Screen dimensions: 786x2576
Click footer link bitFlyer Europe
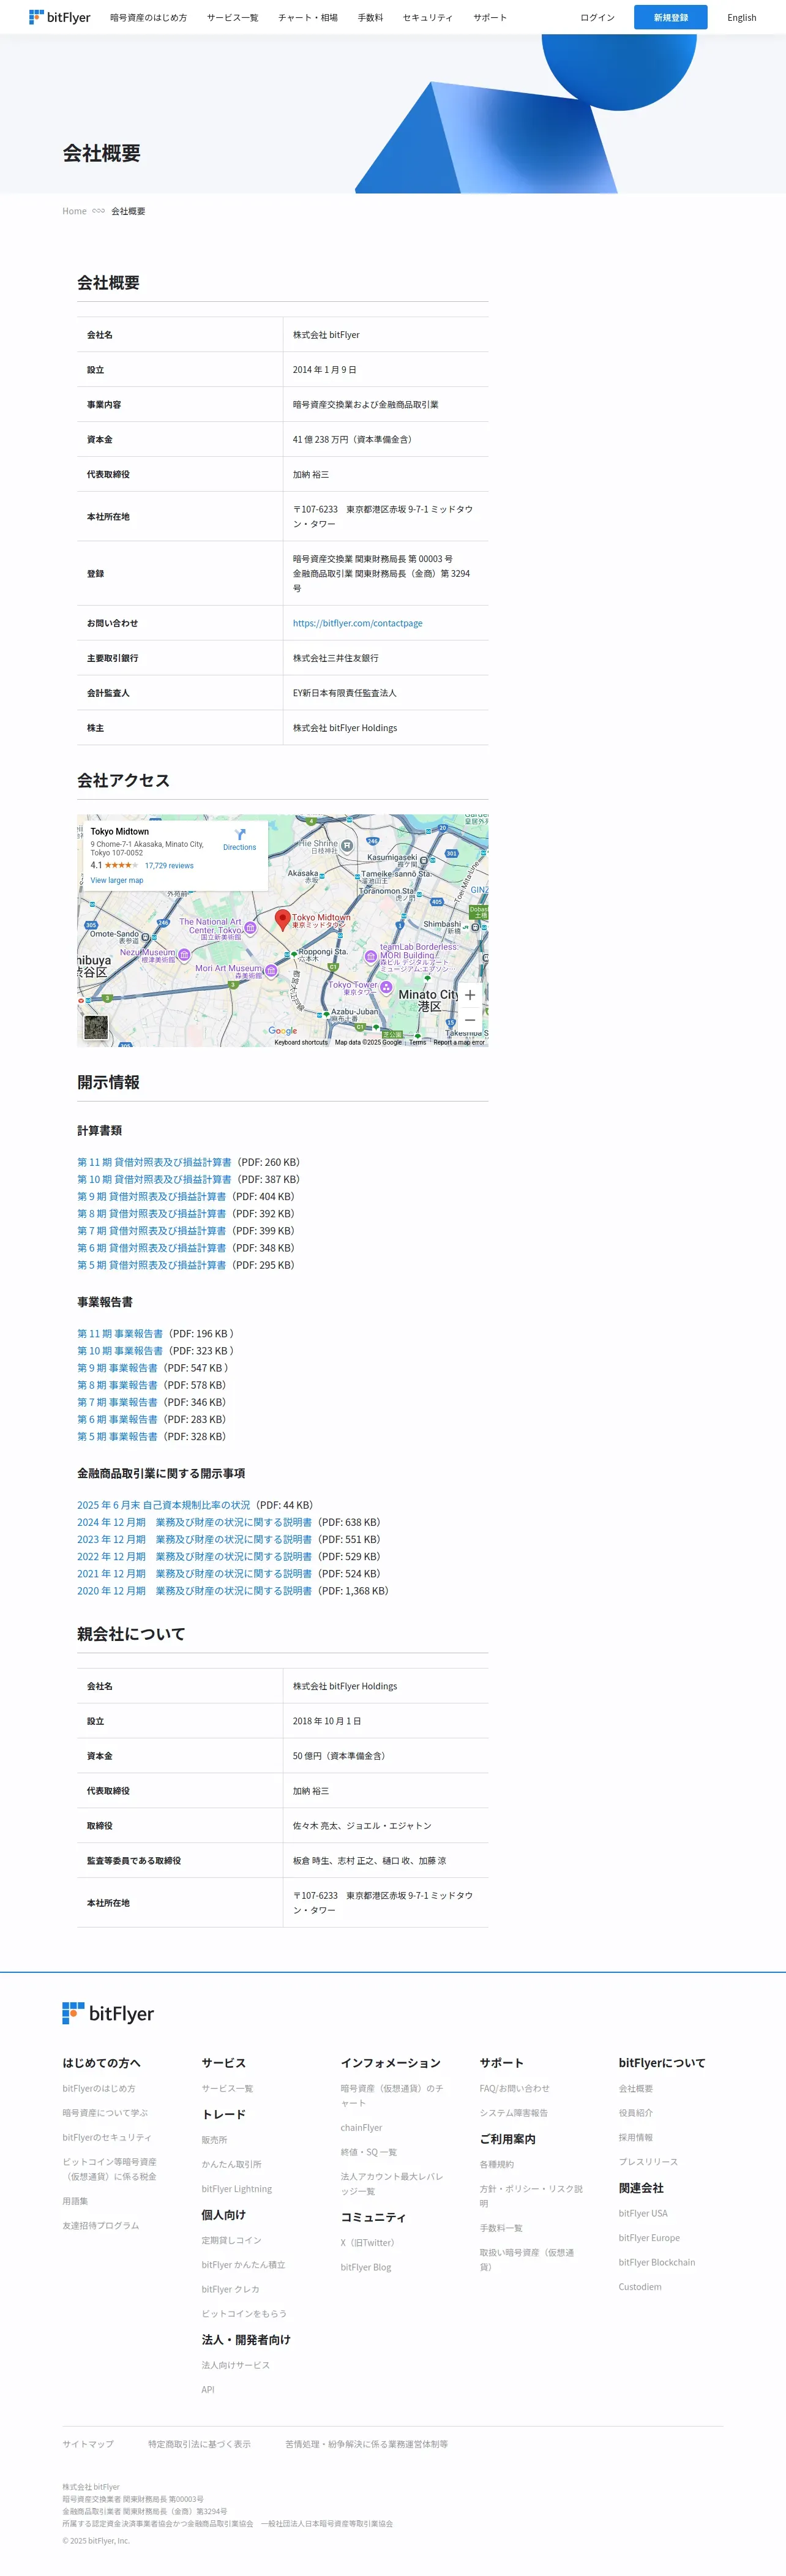649,2238
